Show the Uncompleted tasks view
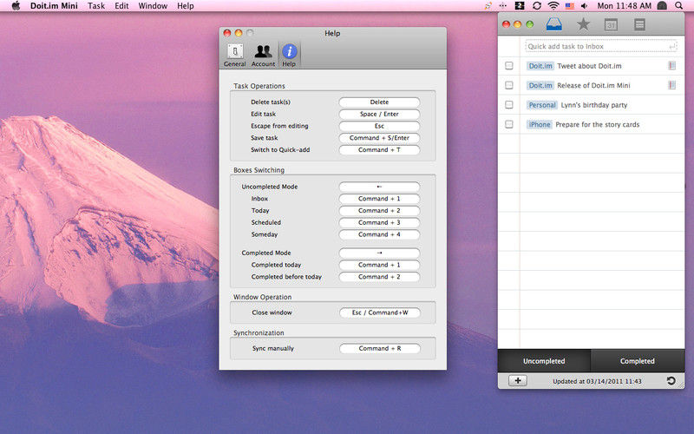 click(x=544, y=361)
